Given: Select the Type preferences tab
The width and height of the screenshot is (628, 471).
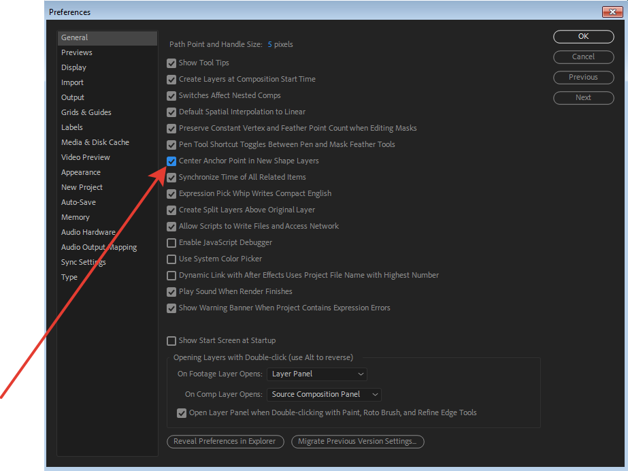Looking at the screenshot, I should [x=69, y=276].
